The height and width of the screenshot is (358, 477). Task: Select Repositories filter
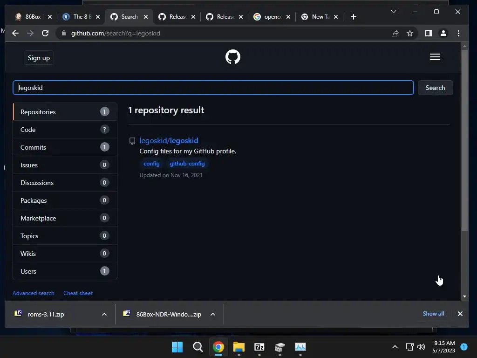65,112
